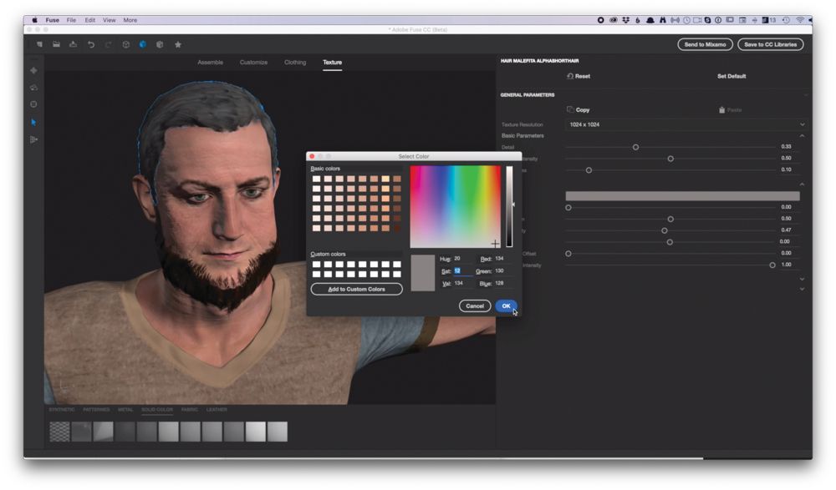Click the Undo icon in the toolbar

(x=91, y=44)
